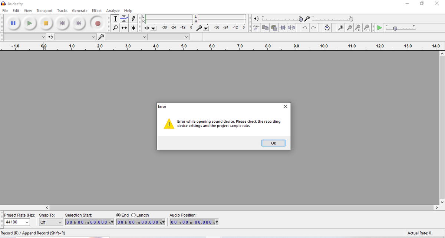Click the timeline ruler at 5.0
445x238 pixels.
click(184, 46)
